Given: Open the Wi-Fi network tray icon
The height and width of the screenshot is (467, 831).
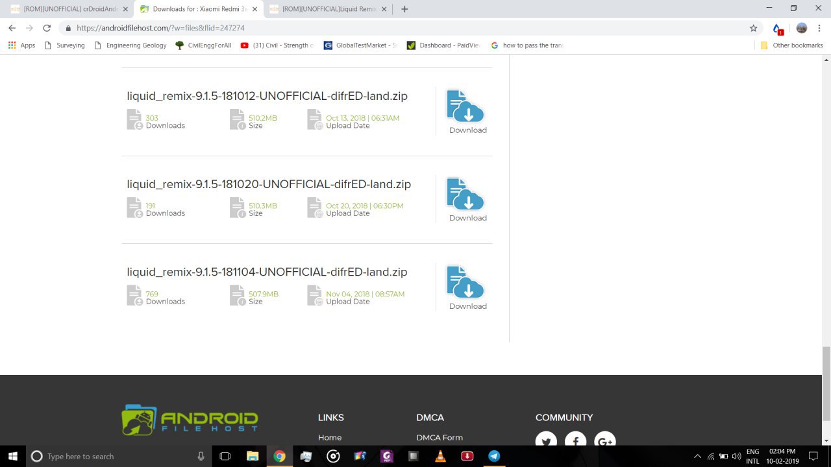Looking at the screenshot, I should pyautogui.click(x=711, y=456).
